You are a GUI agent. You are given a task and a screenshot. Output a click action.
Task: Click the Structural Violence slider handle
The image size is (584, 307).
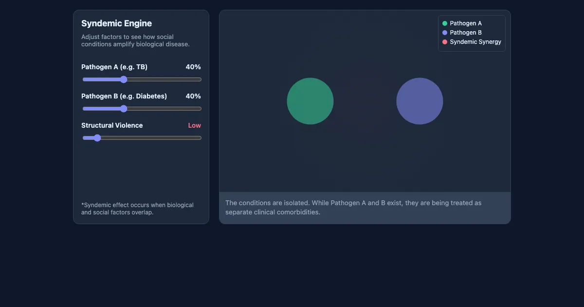(97, 138)
